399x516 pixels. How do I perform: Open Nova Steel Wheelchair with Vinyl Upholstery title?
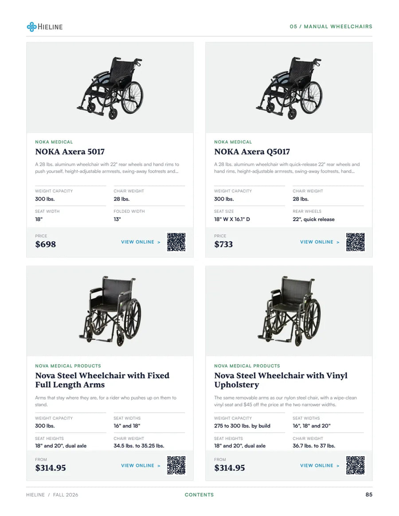click(281, 380)
